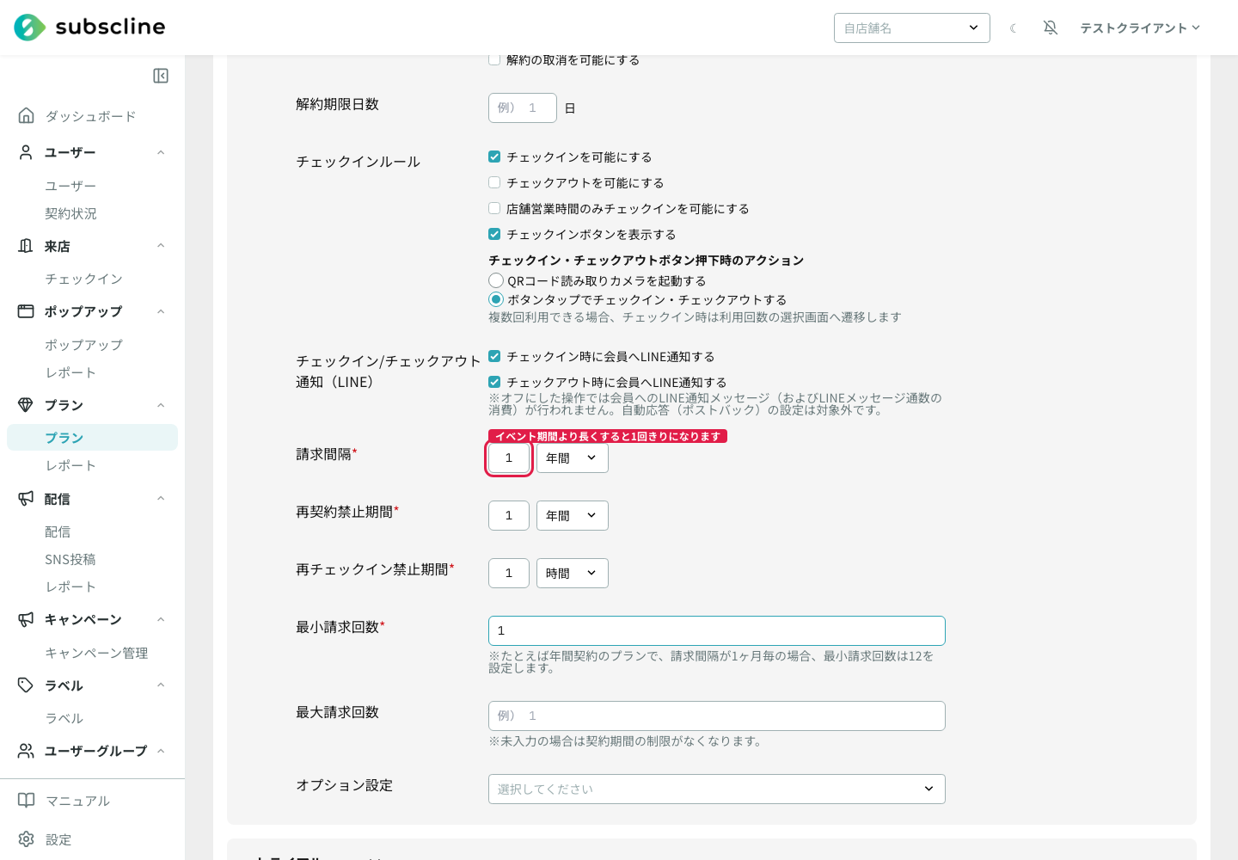
Task: Open the テストクライアント account menu
Action: [1140, 28]
